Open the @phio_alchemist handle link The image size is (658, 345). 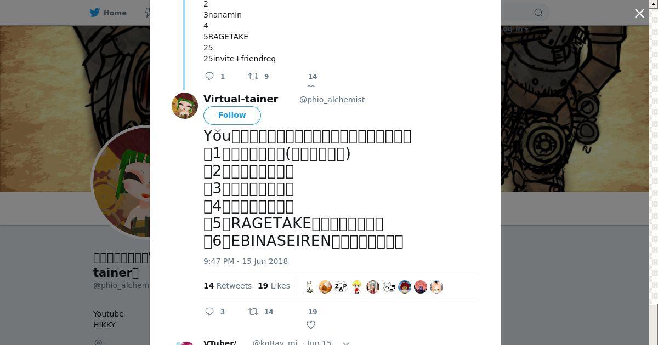(x=332, y=100)
